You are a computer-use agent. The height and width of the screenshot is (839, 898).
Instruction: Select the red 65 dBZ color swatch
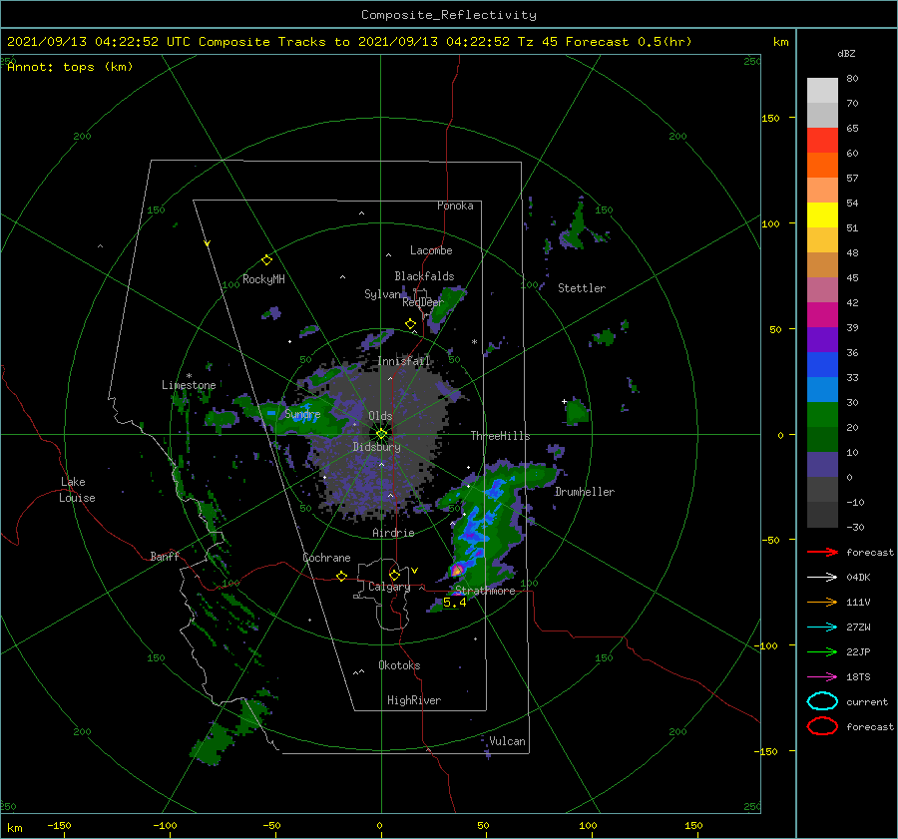point(822,140)
